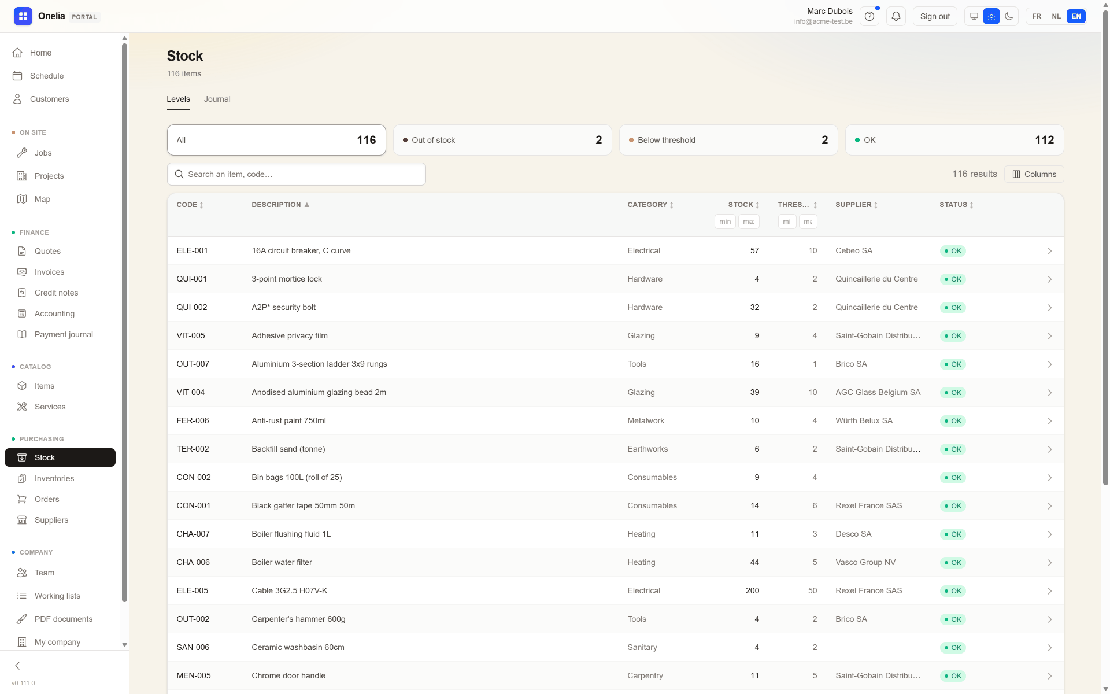Click the page vertical scrollbar
The image size is (1110, 694).
(1105, 249)
